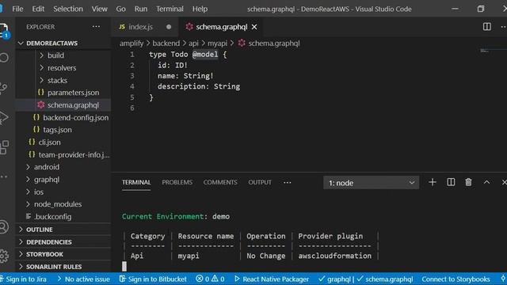Click the errors and warnings status indicator
507x285 pixels.
(x=210, y=279)
